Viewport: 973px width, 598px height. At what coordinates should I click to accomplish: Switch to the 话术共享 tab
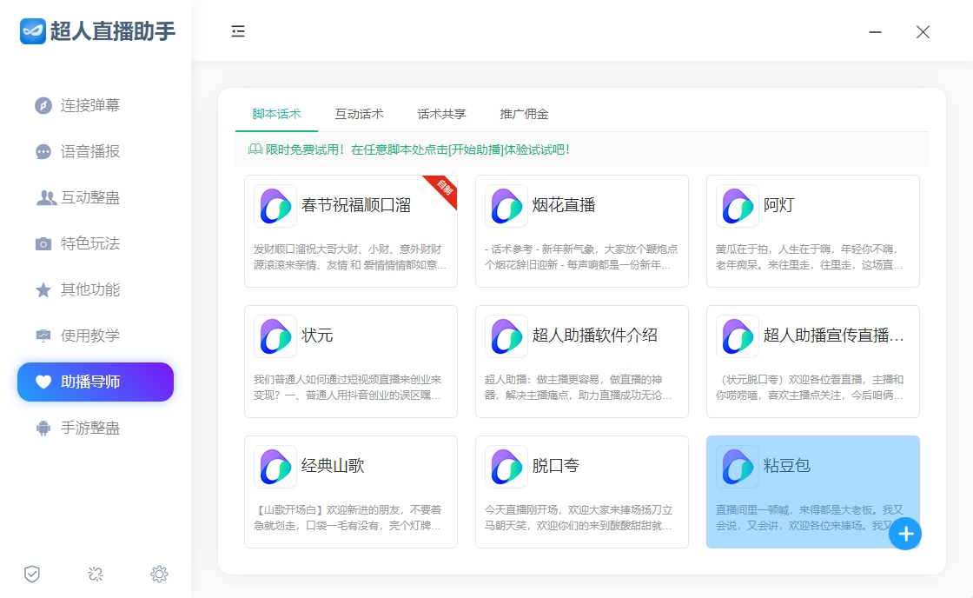[x=441, y=114]
